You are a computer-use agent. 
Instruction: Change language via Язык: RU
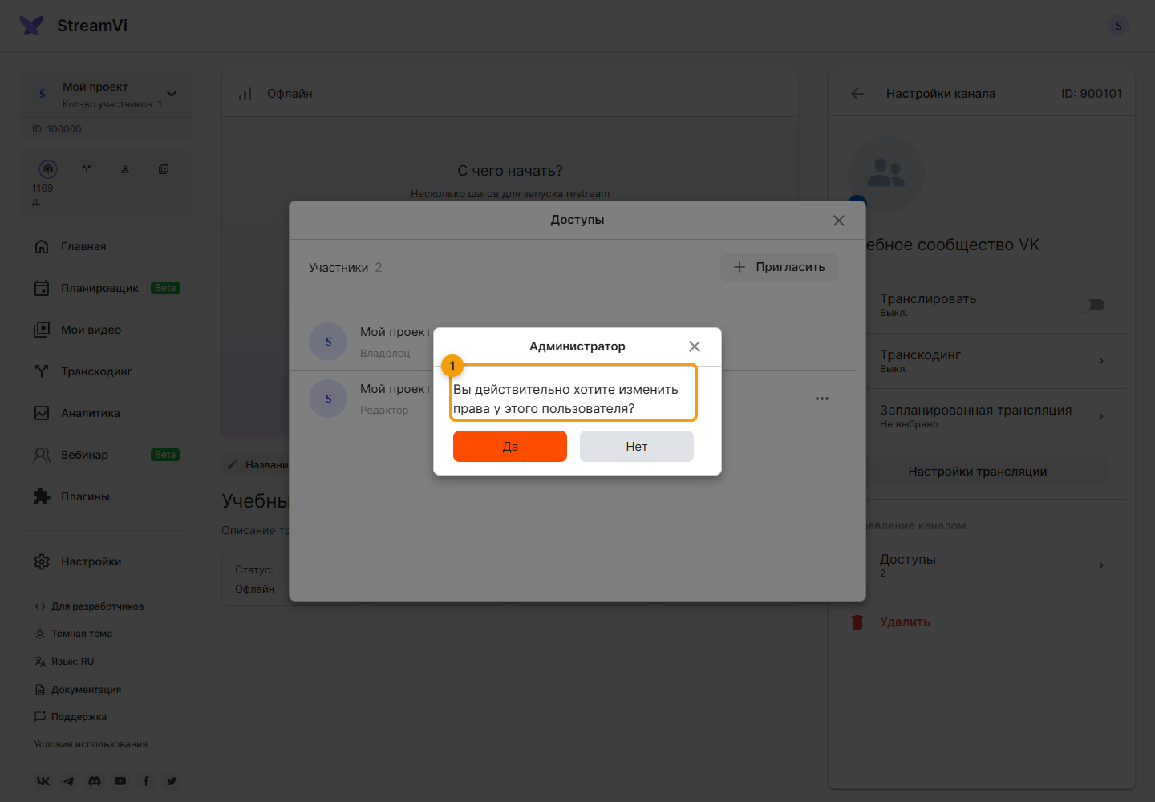[64, 662]
